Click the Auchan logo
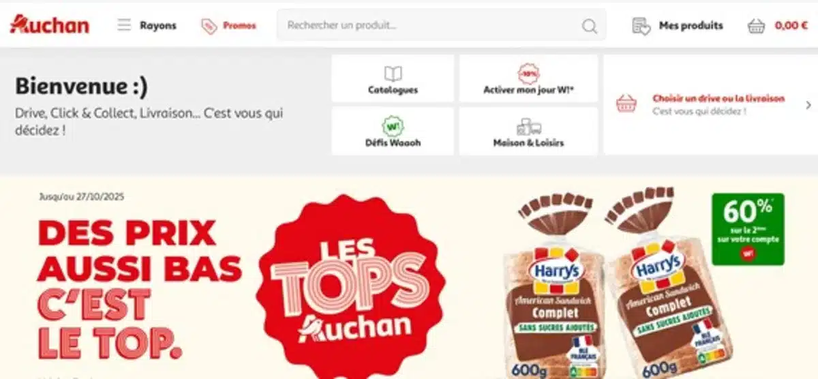 pyautogui.click(x=49, y=25)
